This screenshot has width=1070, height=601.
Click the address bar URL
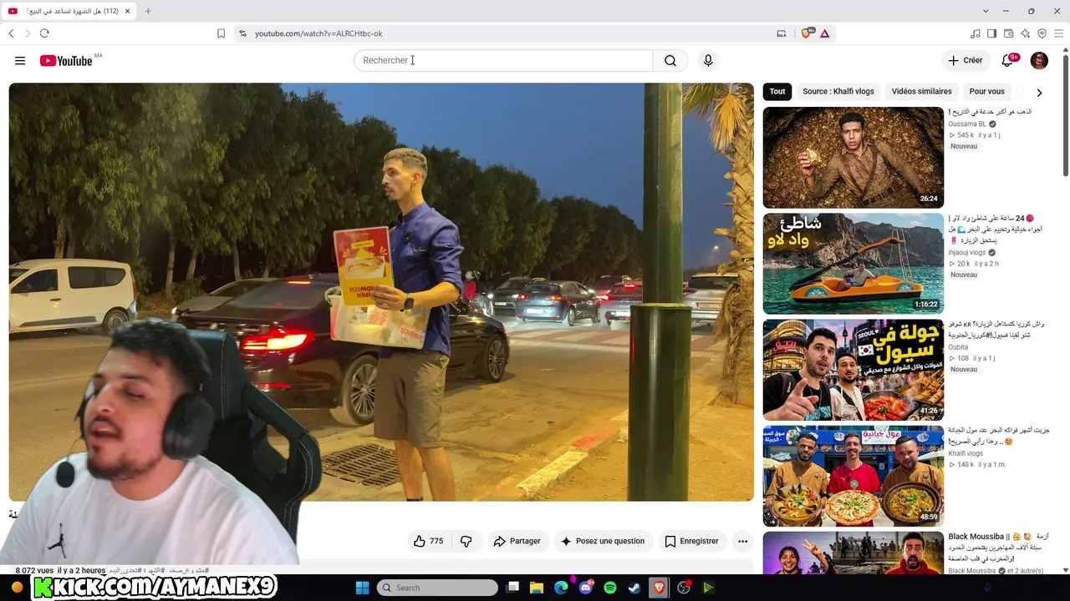click(318, 33)
